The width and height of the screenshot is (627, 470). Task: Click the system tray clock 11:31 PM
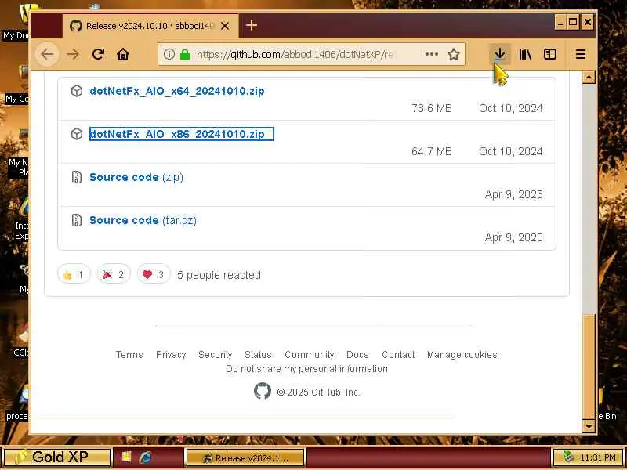[597, 457]
